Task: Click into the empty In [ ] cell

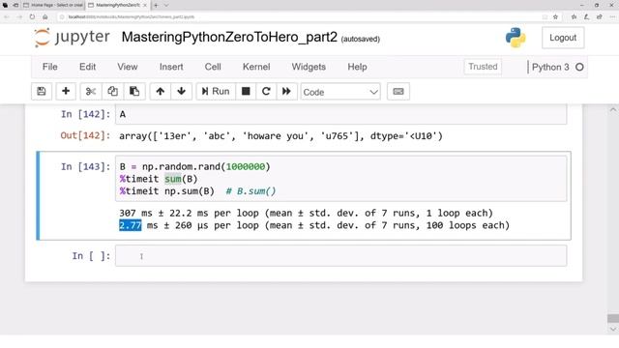Action: coord(341,255)
